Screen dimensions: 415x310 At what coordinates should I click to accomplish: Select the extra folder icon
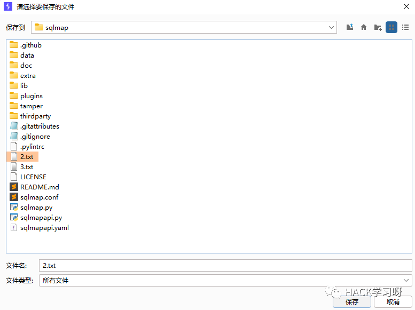[14, 75]
